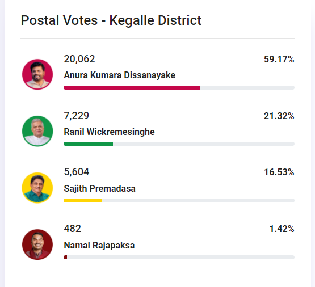The width and height of the screenshot is (315, 287).
Task: Click the crimson progress bar fill
Action: tap(132, 87)
